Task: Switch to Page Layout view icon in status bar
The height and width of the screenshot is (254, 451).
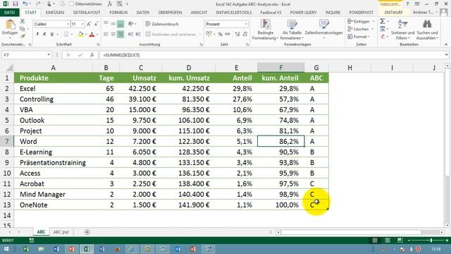Action: (x=388, y=240)
